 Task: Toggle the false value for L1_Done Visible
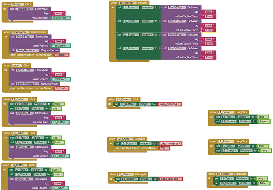[x=264, y=121]
